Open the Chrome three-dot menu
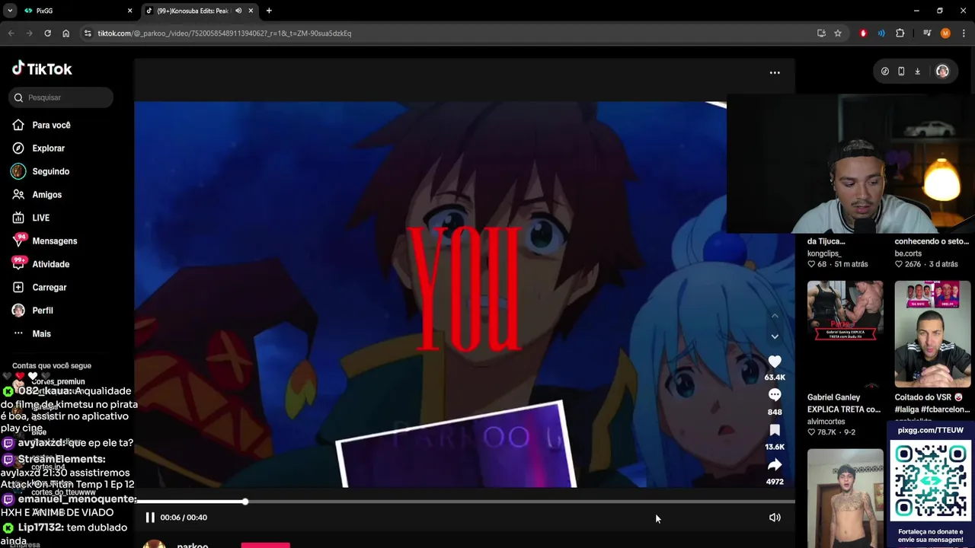This screenshot has height=548, width=975. (x=964, y=33)
